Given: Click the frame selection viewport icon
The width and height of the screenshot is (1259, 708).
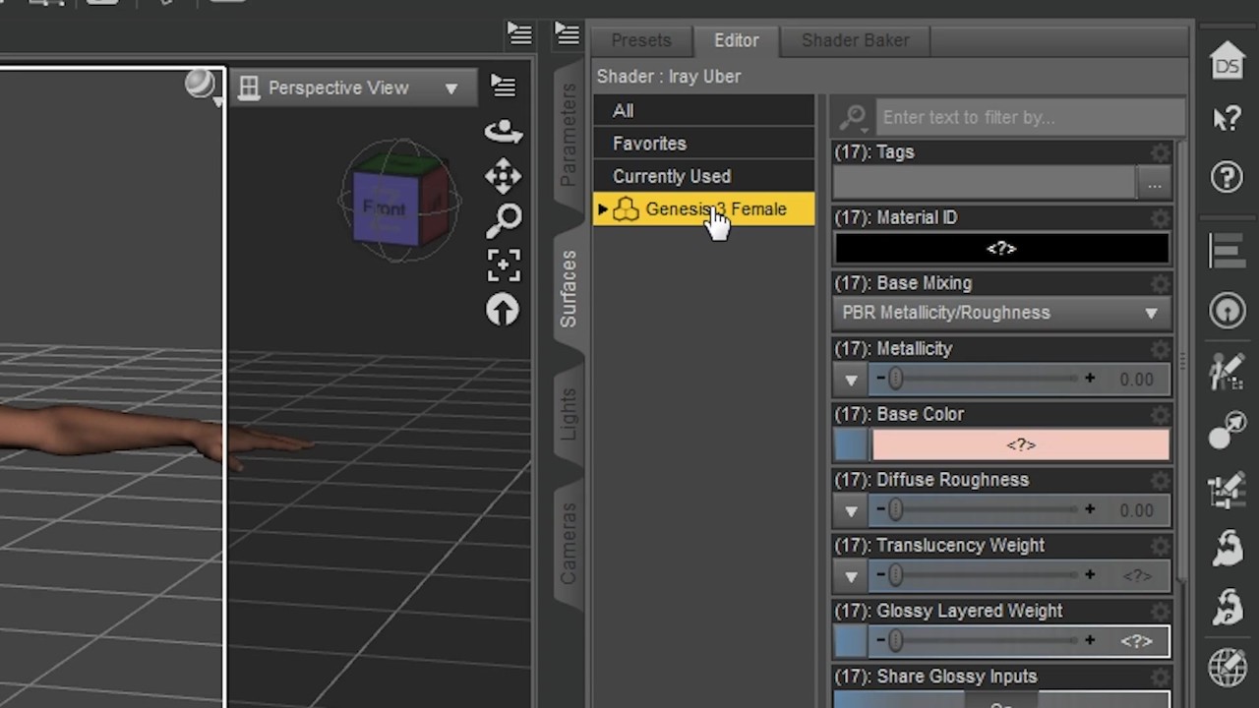Looking at the screenshot, I should 504,264.
